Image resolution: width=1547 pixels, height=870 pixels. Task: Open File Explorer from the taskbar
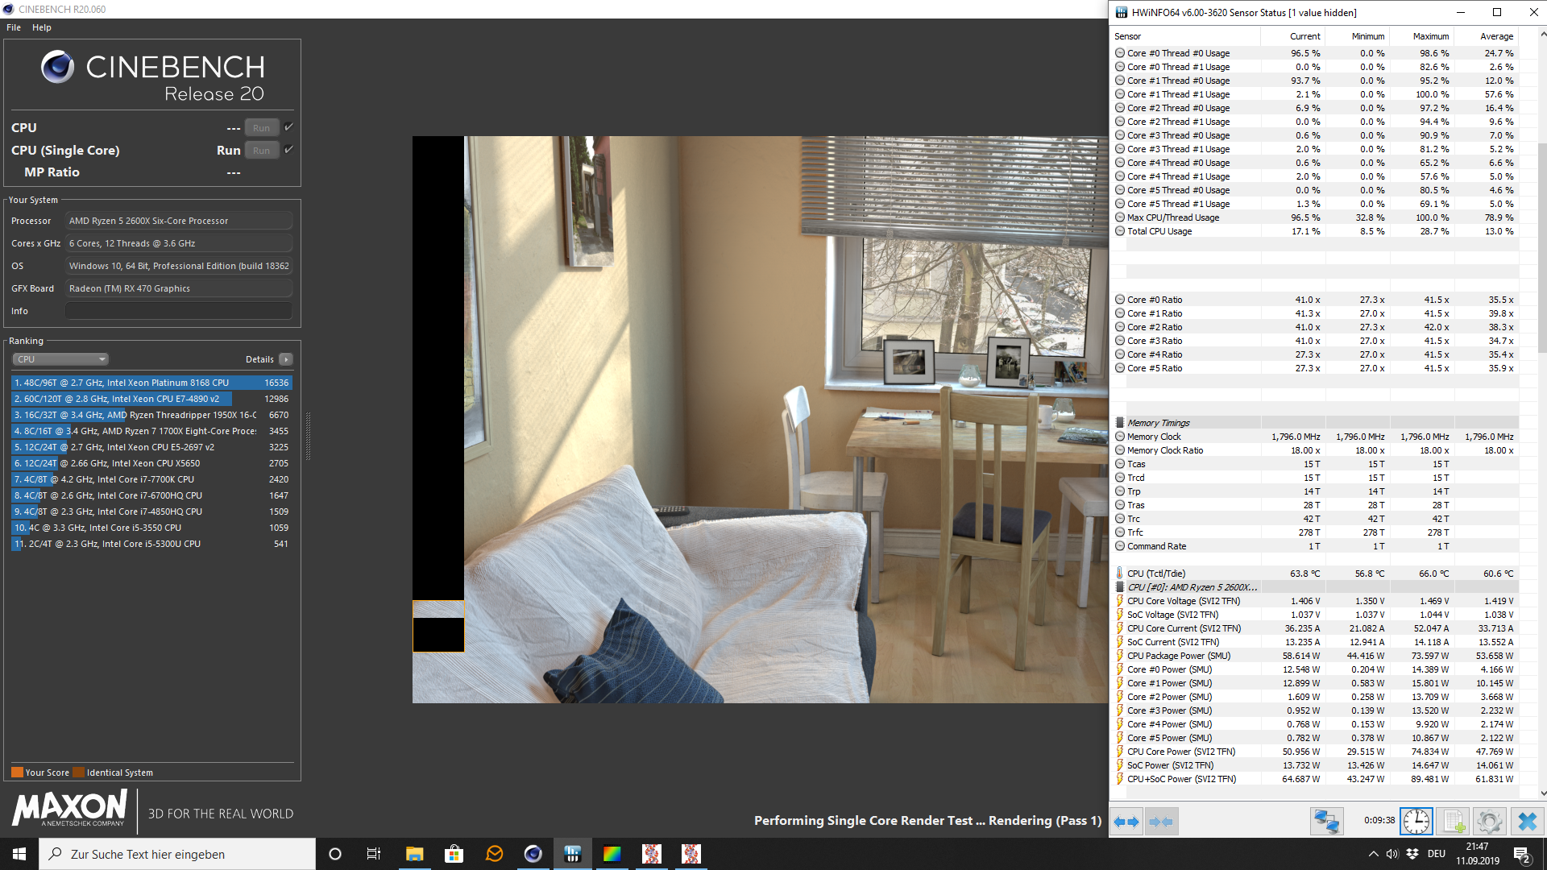pos(414,854)
